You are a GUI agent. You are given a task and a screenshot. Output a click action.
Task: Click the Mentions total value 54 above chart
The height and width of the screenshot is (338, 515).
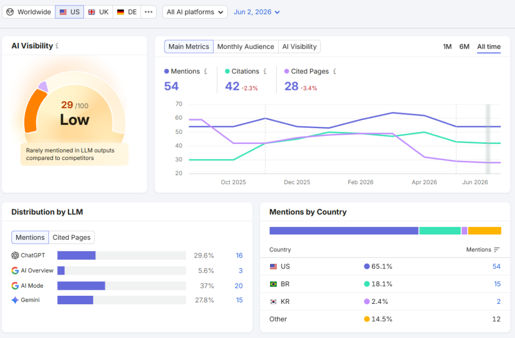(171, 86)
